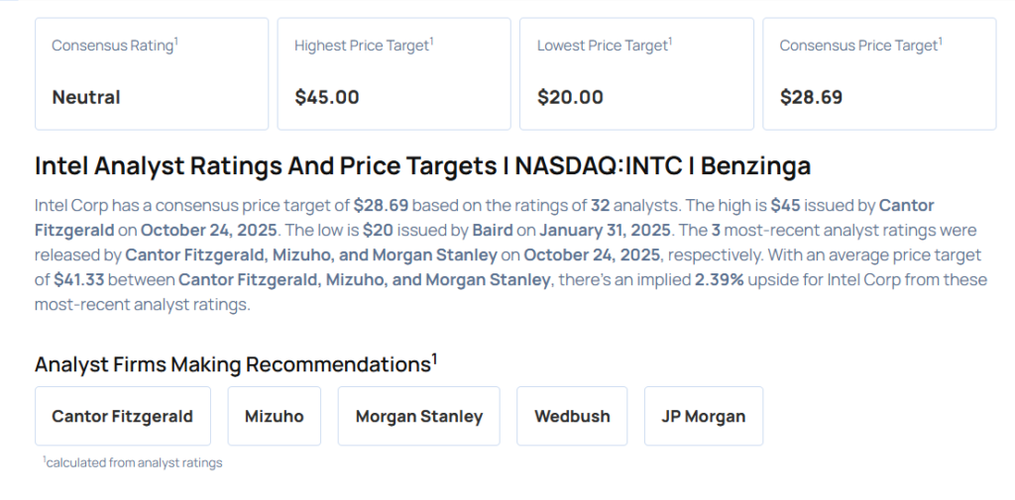Screen dimensions: 1015x500
Task: Pick the JP Morgan firm button
Action: [x=703, y=416]
